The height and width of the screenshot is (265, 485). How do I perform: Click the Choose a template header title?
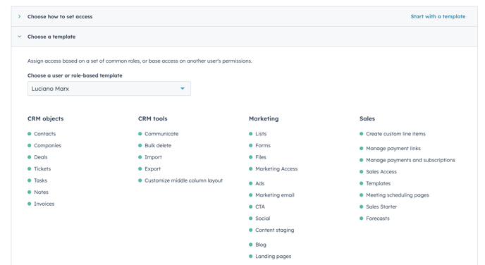(x=51, y=37)
